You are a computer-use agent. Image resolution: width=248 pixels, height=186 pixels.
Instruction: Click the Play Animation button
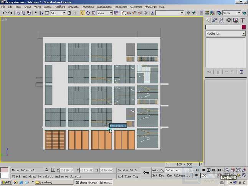(208, 170)
